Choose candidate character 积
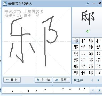 pyautogui.click(x=76, y=54)
